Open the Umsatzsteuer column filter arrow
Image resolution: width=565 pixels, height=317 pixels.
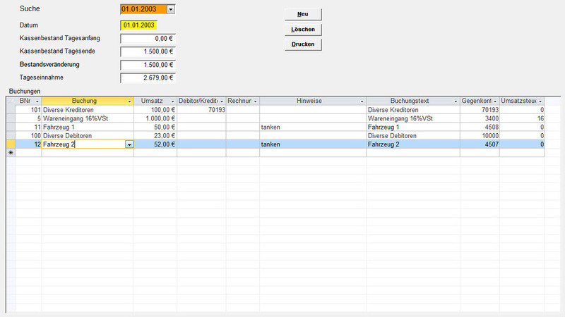point(540,101)
